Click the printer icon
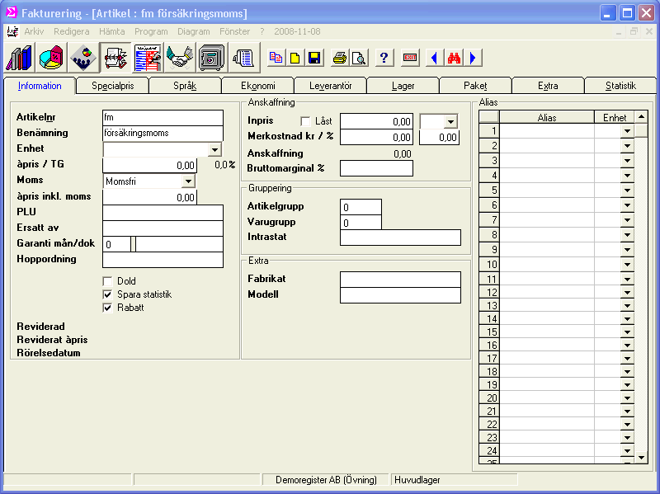The image size is (660, 494). (x=339, y=58)
